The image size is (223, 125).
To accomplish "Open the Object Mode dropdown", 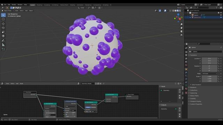I will pyautogui.click(x=8, y=11).
